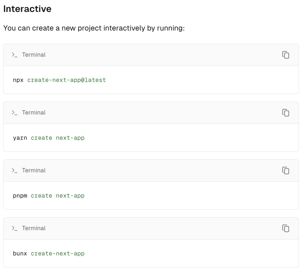This screenshot has width=305, height=274.
Task: Click the Interactive section heading
Action: coord(27,9)
